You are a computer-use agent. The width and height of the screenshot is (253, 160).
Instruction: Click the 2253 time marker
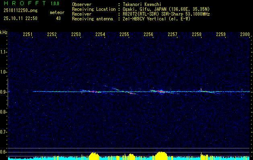point(76,34)
